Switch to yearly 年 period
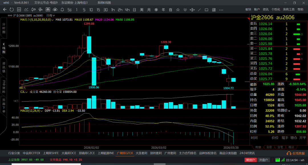308x165 pixels. click(x=163, y=10)
